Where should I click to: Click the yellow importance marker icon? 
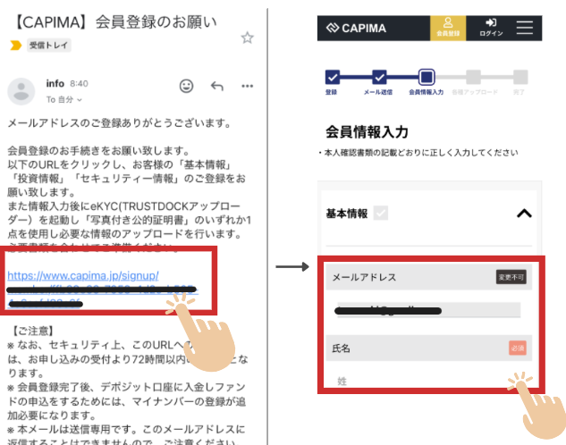(15, 46)
